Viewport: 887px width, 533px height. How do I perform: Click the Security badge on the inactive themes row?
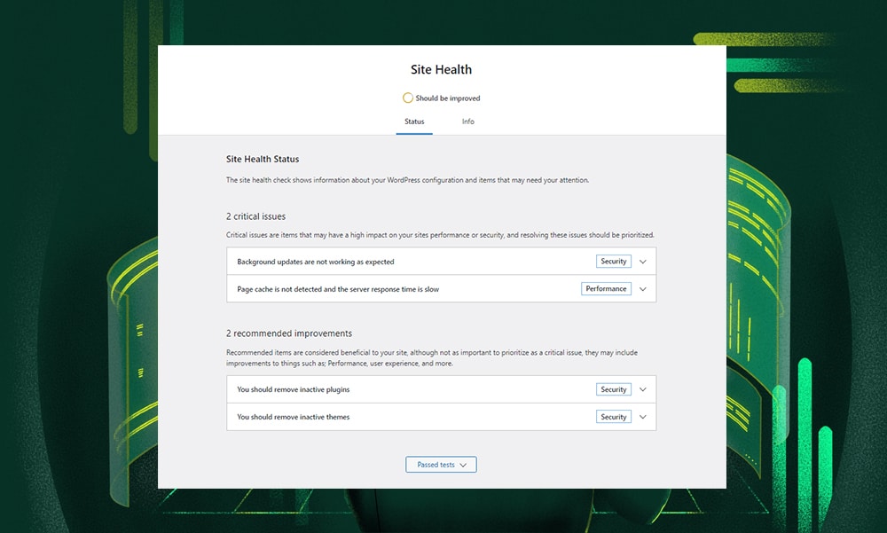[x=613, y=416]
